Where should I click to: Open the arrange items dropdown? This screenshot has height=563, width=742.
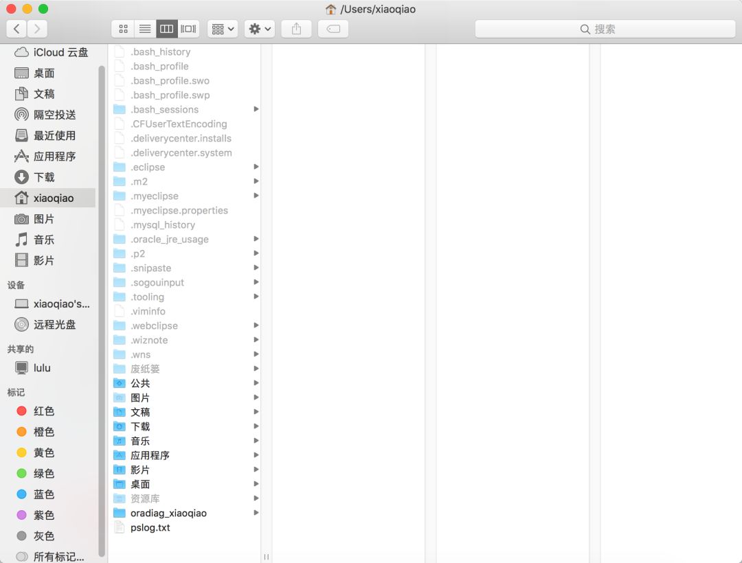pyautogui.click(x=223, y=29)
